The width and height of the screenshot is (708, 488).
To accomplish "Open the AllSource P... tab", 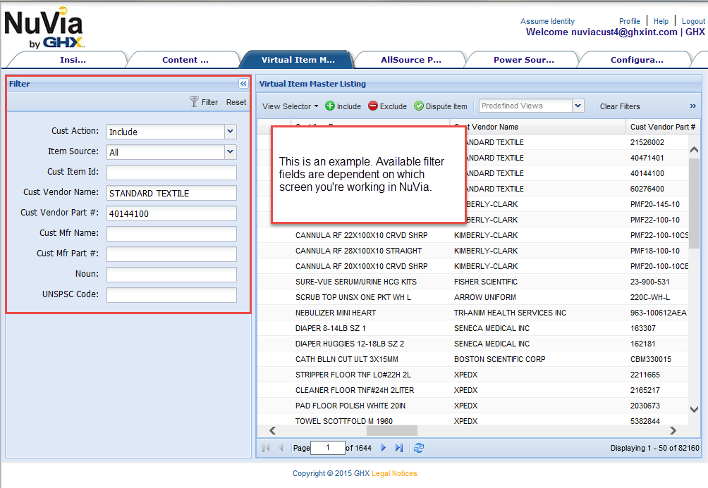I will point(411,60).
